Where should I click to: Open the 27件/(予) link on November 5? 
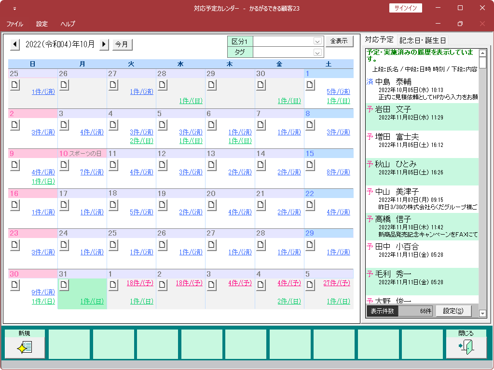[x=336, y=283]
